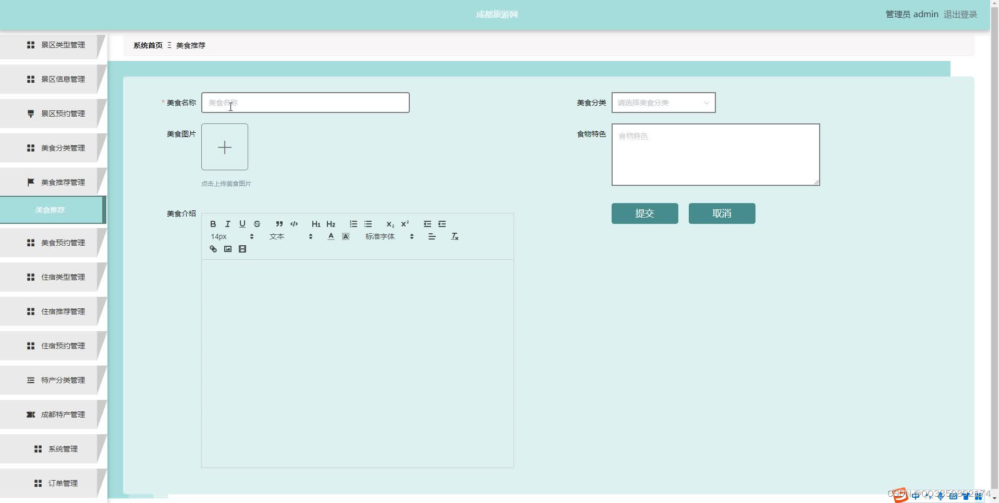Insert a blockquote in editor
This screenshot has width=999, height=503.
(279, 224)
